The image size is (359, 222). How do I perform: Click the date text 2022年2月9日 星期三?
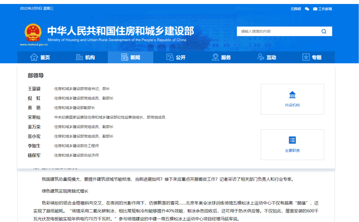pyautogui.click(x=37, y=8)
